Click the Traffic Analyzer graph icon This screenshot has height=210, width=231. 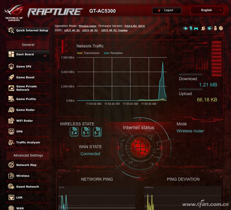[11, 142]
